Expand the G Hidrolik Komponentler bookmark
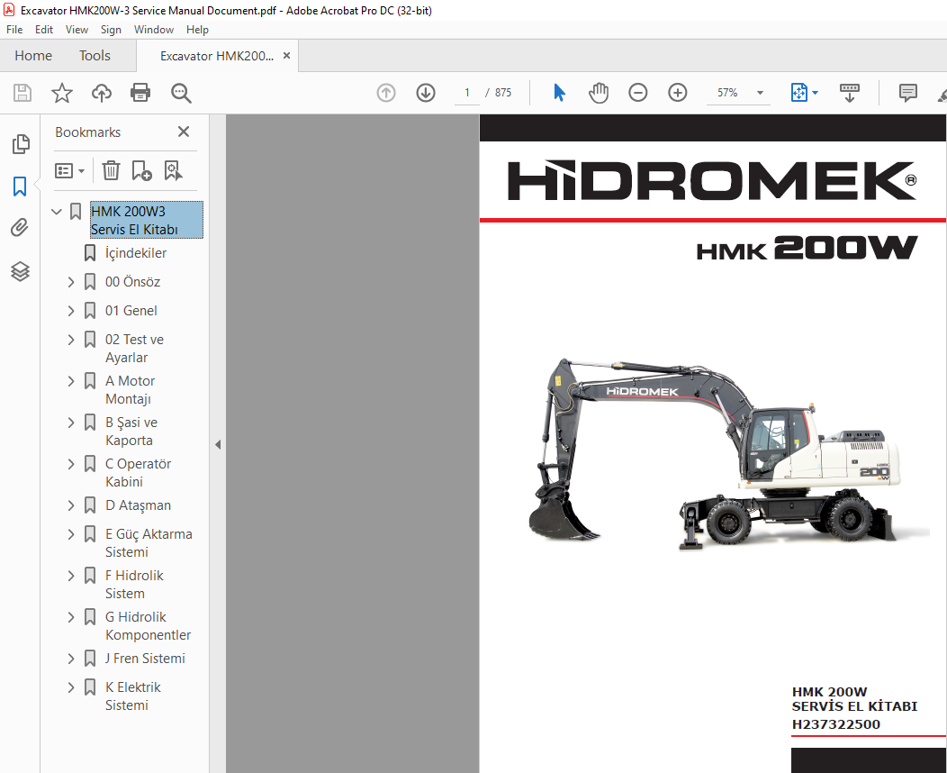This screenshot has width=947, height=773. point(71,617)
